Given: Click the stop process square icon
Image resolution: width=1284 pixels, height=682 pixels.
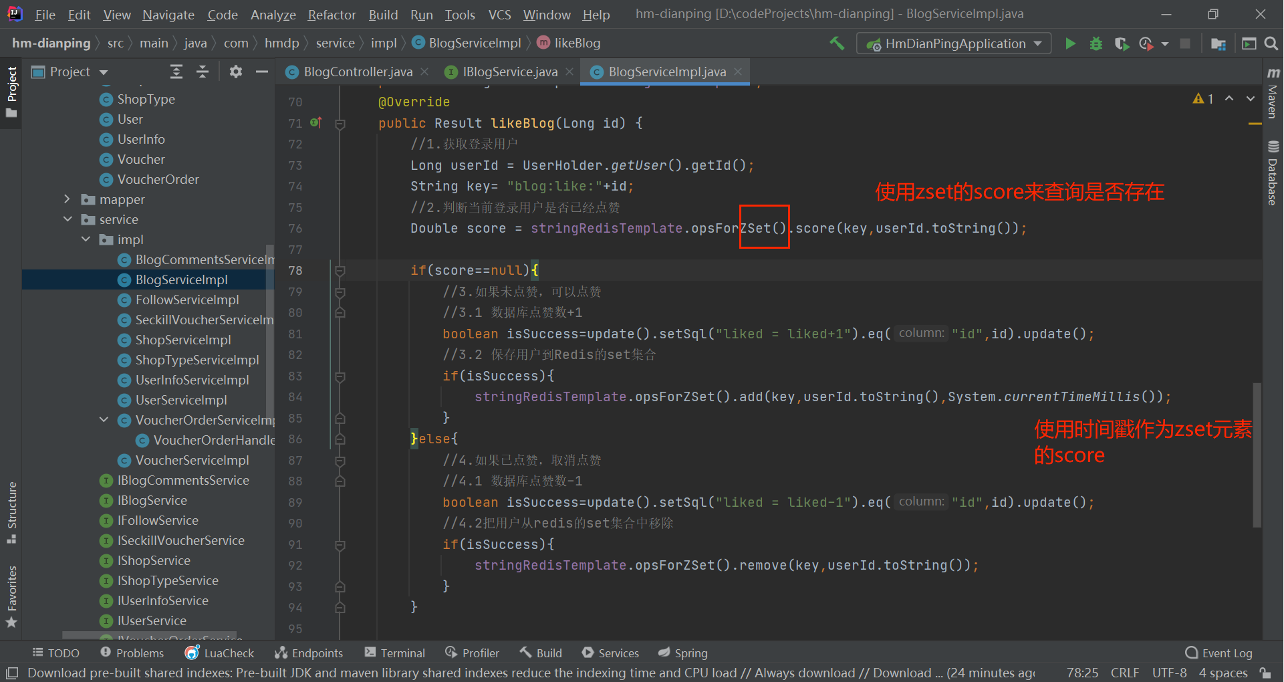Looking at the screenshot, I should pyautogui.click(x=1185, y=43).
